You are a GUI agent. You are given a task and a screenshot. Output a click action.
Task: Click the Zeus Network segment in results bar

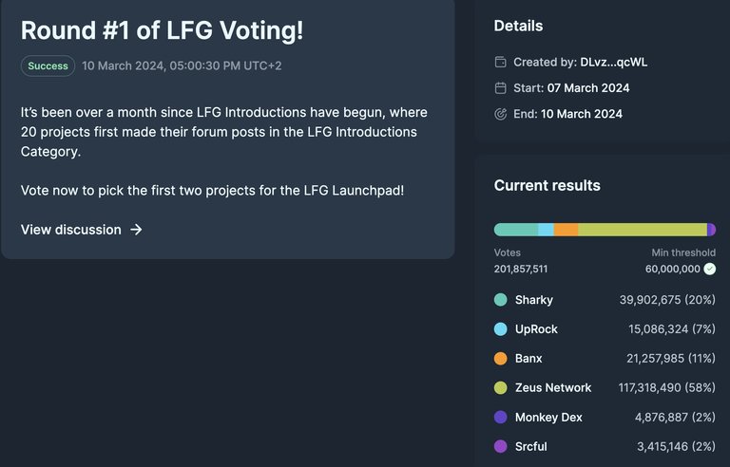click(x=643, y=230)
